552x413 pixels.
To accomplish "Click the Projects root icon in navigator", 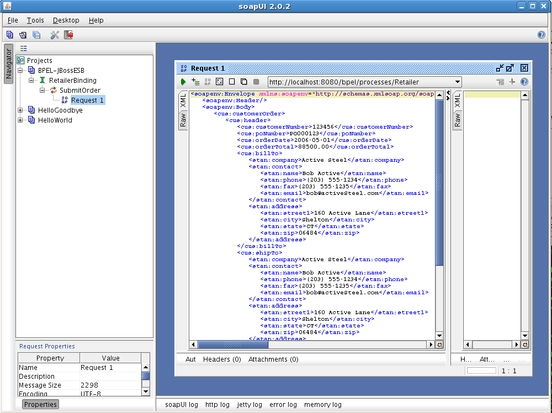I will 21,60.
